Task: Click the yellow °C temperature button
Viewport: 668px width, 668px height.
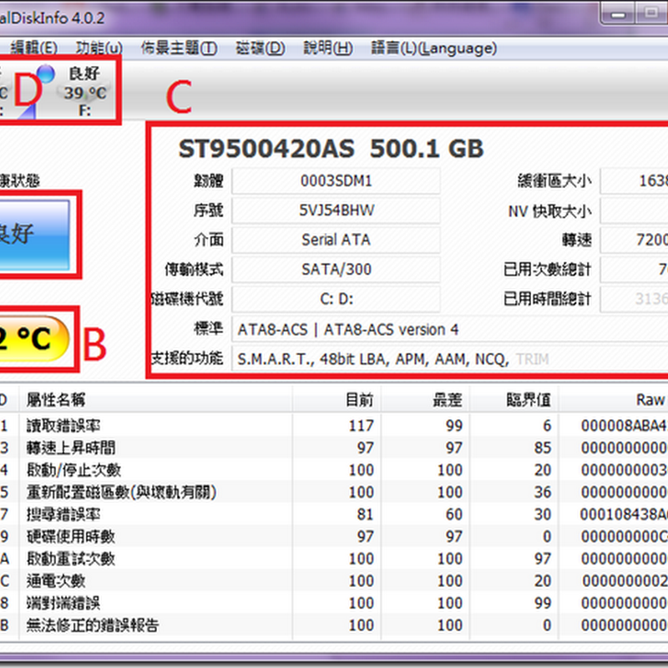Action: pos(34,339)
